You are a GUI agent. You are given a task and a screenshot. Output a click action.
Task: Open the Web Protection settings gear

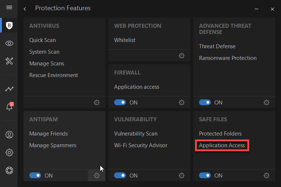tap(181, 56)
